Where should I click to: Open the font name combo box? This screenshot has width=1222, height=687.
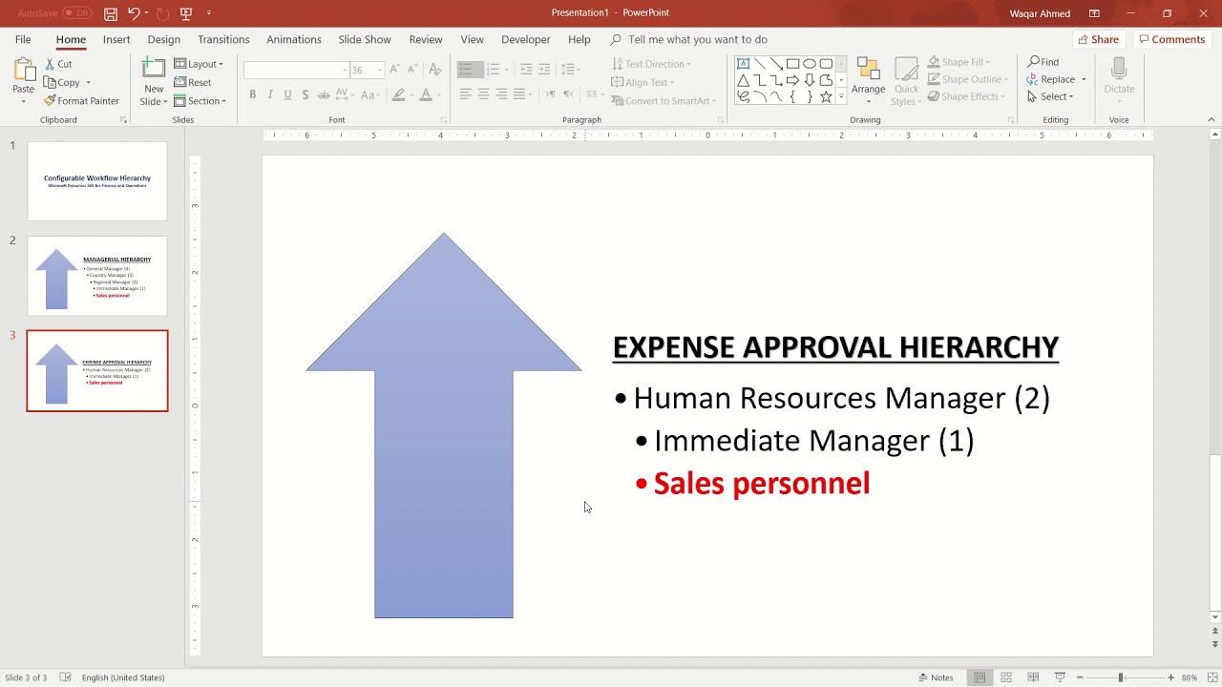point(296,70)
